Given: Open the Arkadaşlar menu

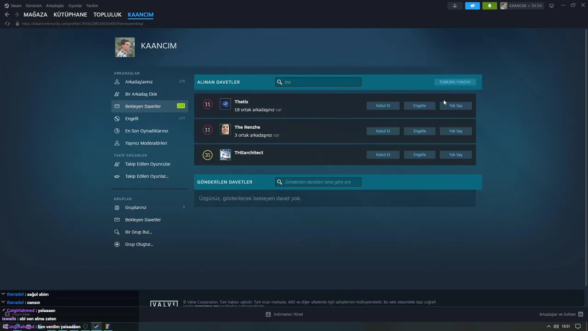Looking at the screenshot, I should [55, 6].
